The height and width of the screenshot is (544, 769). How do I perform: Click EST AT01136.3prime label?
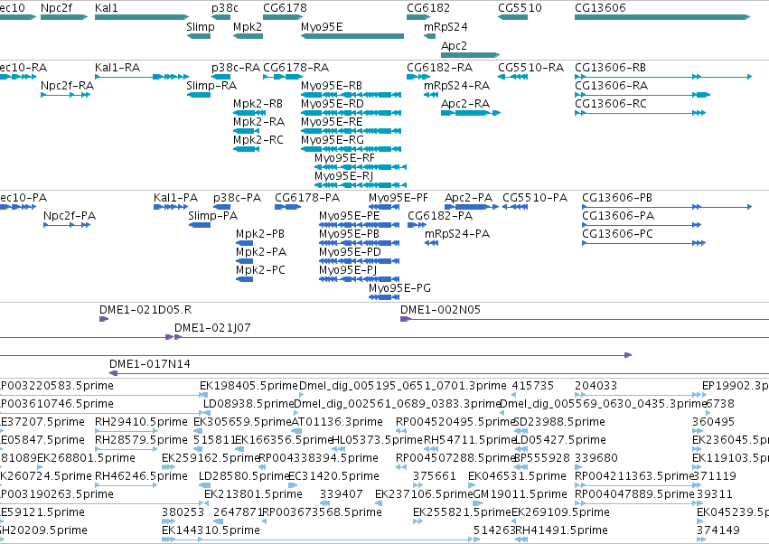(337, 422)
